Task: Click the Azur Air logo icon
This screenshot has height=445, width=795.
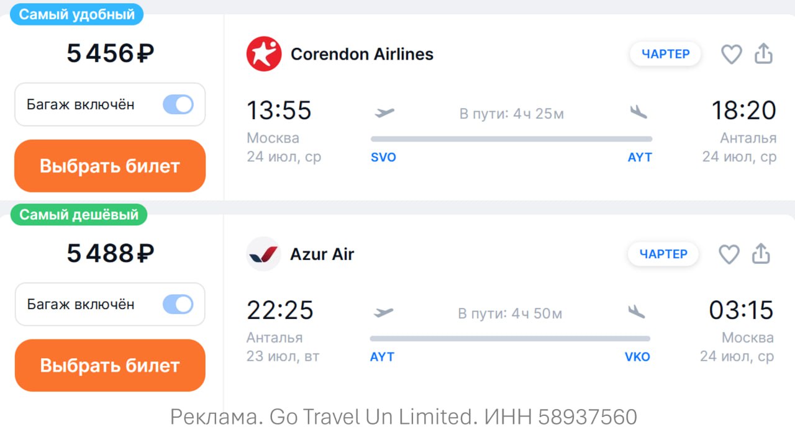Action: click(263, 254)
